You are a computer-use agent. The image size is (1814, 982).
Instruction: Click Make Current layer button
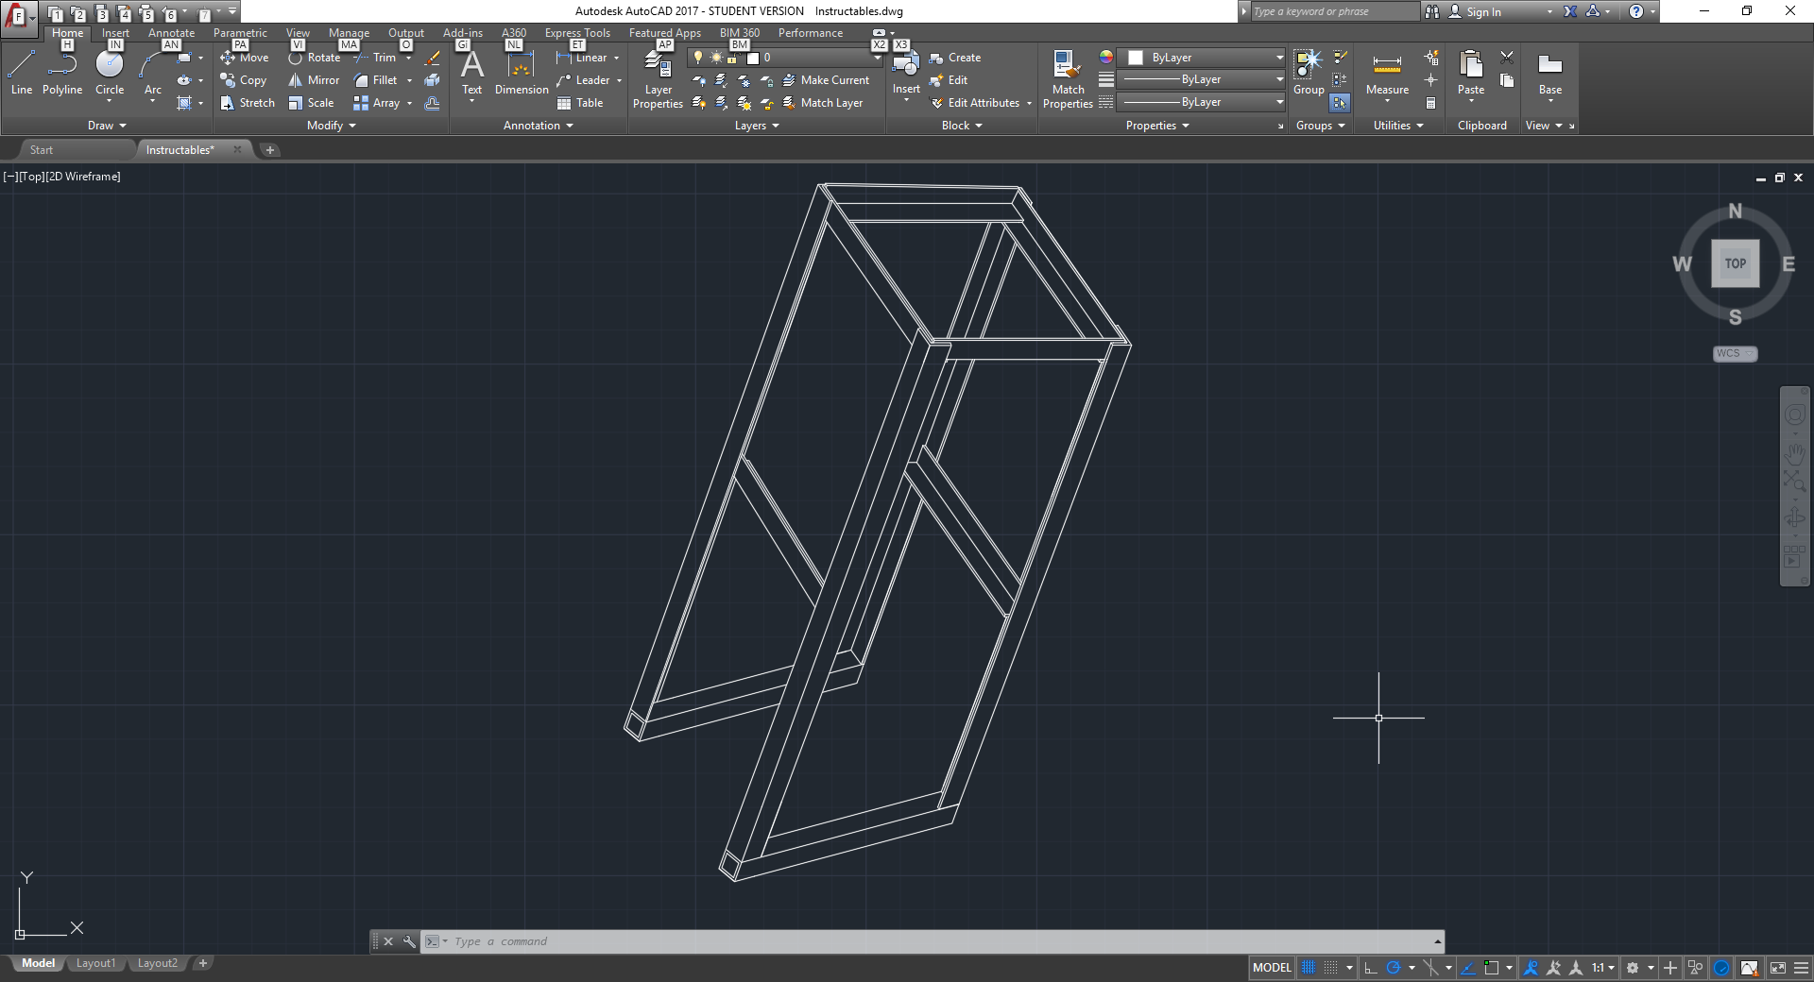(x=826, y=80)
